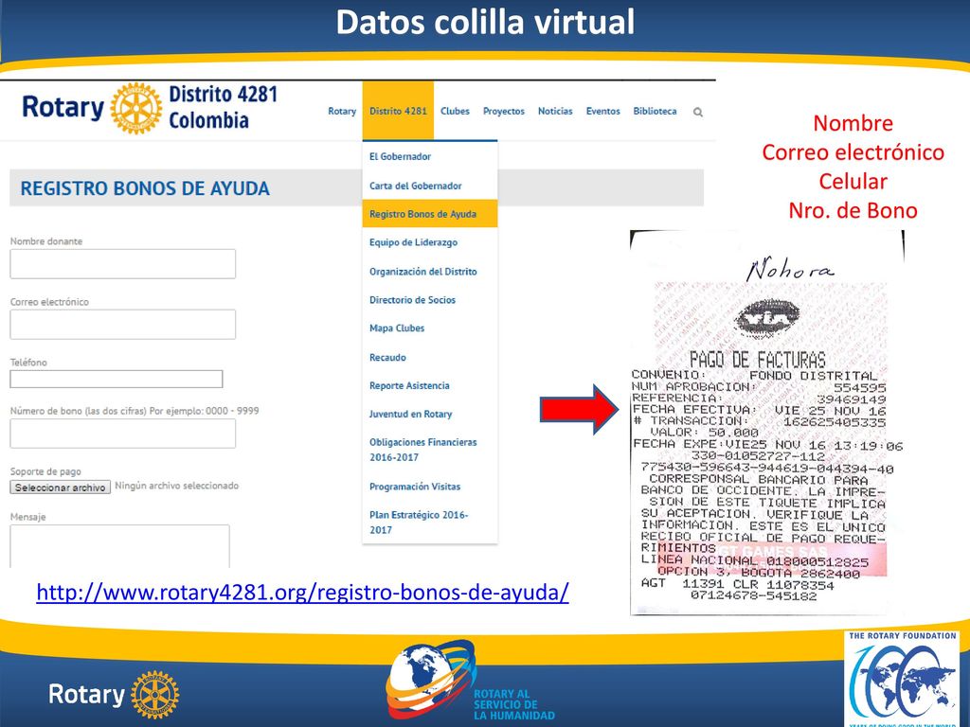The image size is (970, 727).
Task: Click the 'Nombre' red text
Action: coord(853,123)
